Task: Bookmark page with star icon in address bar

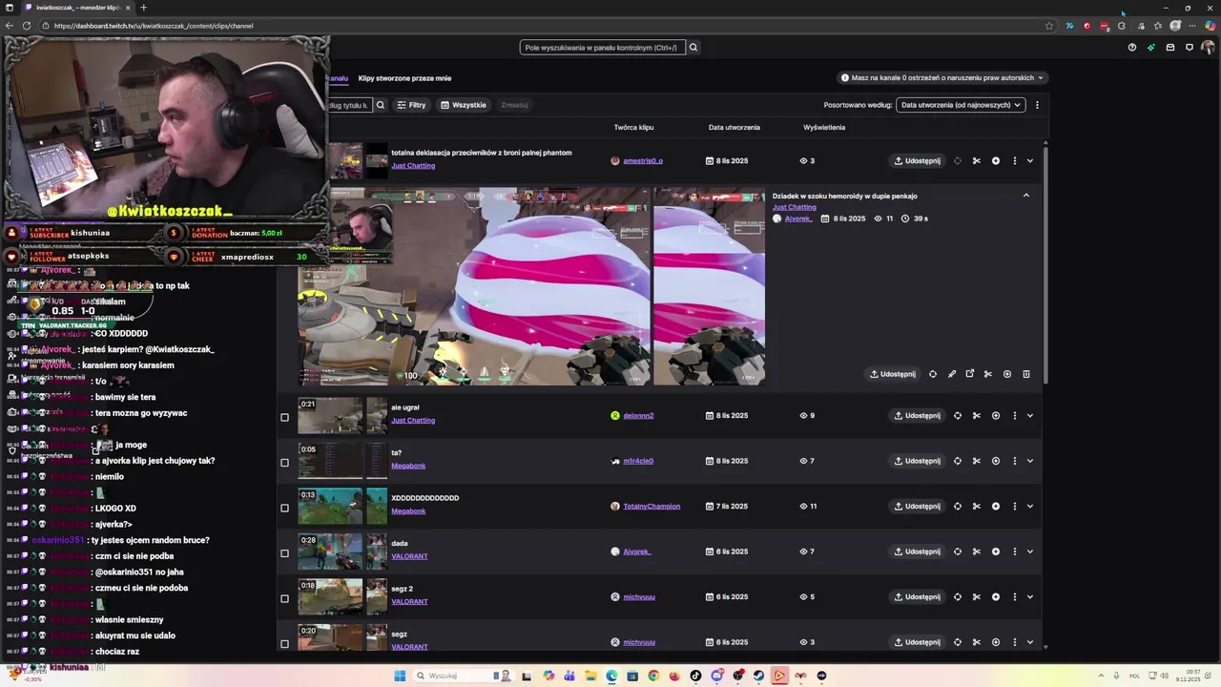Action: click(x=1049, y=26)
